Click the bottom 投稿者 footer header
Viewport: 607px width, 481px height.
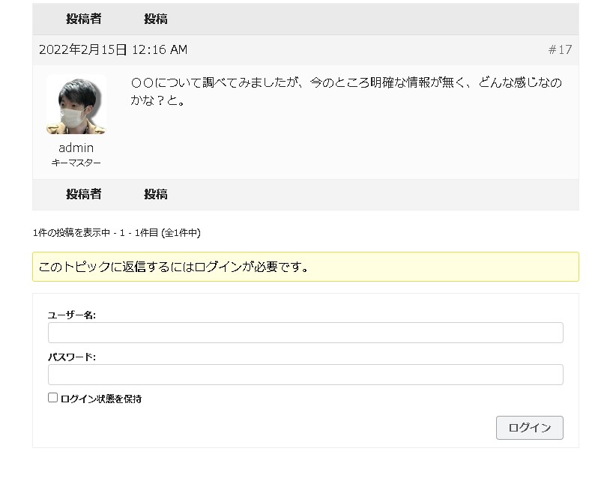coord(83,194)
